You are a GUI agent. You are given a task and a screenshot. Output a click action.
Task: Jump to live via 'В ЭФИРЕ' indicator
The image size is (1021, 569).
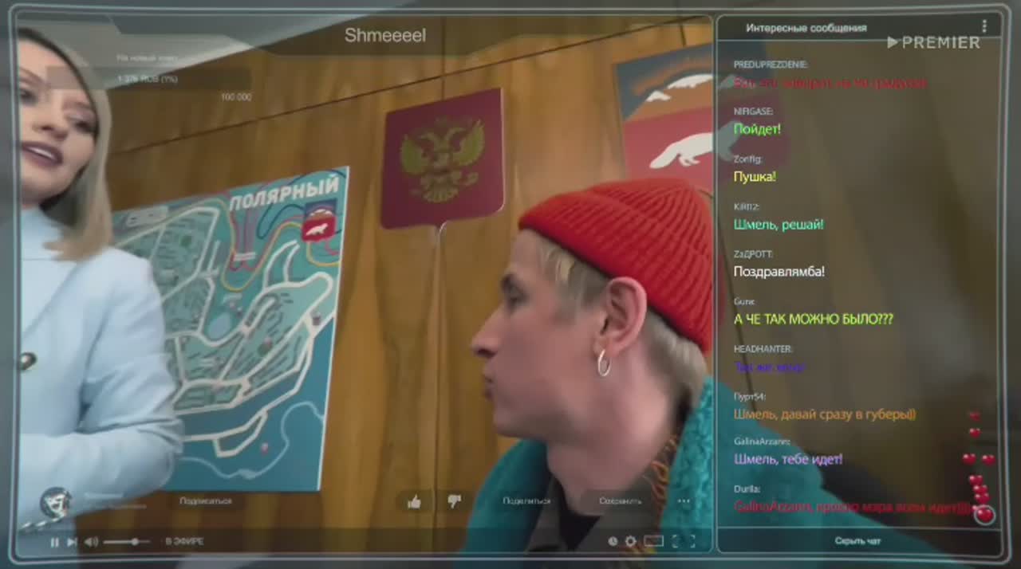tap(184, 542)
